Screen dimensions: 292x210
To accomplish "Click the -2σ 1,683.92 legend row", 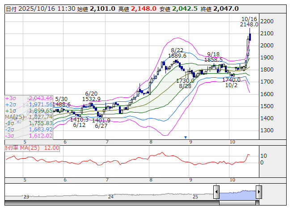I will coord(29,130).
